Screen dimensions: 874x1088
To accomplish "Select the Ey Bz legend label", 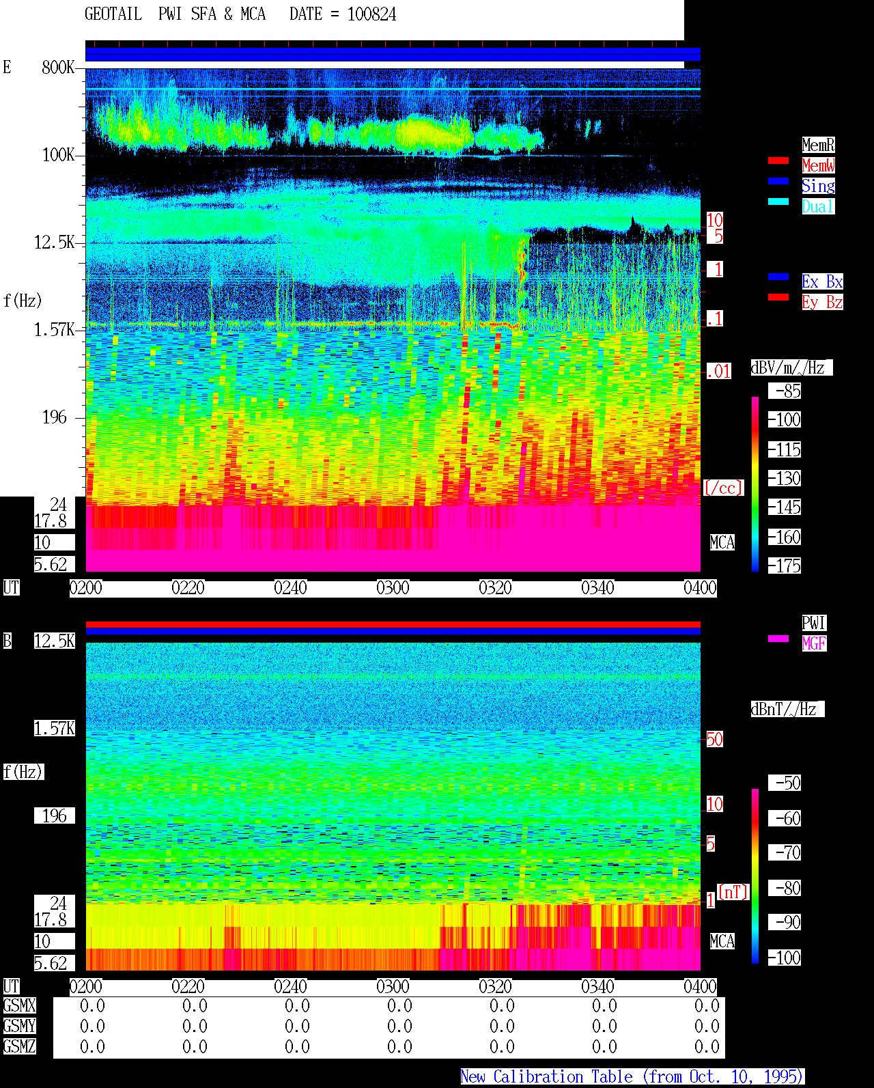I will pyautogui.click(x=822, y=302).
